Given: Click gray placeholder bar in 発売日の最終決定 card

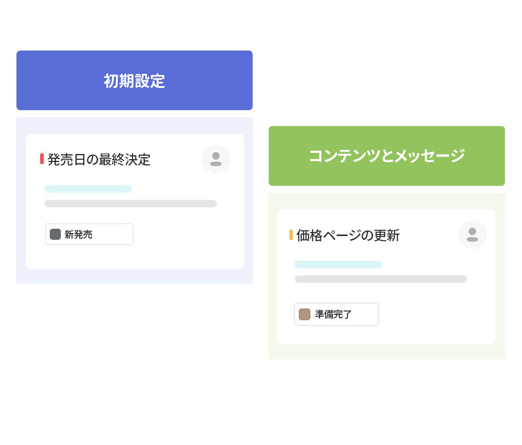Looking at the screenshot, I should (130, 204).
